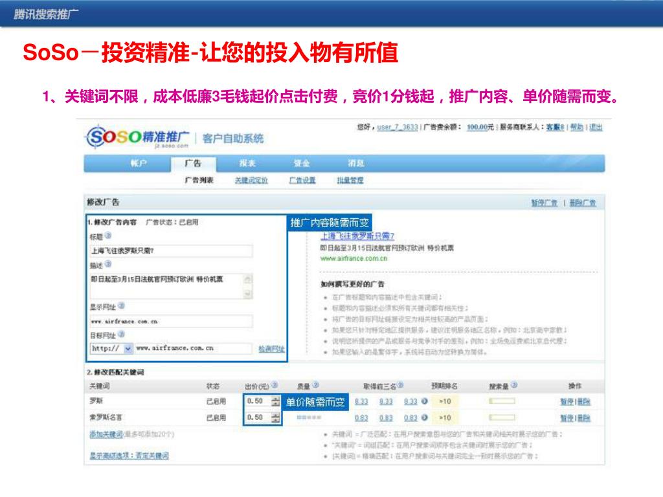Screen dimensions: 663x497
Task: Click 删除 for the 罗斯 keyword
Action: [x=584, y=401]
